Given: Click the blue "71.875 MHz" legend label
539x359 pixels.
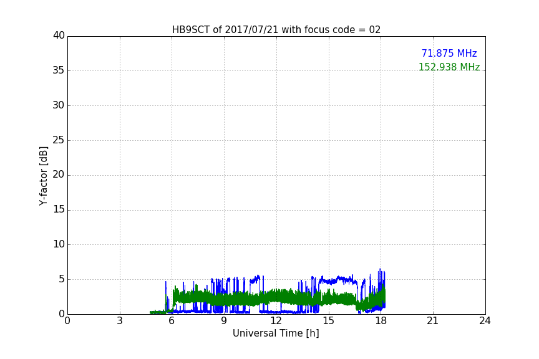Looking at the screenshot, I should 449,54.
